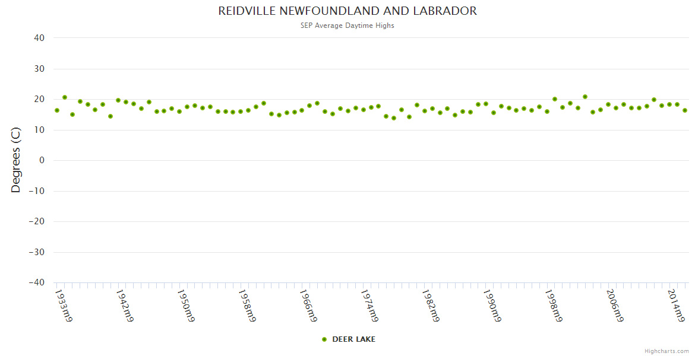Click the 0 y-axis label
The height and width of the screenshot is (356, 695).
tap(42, 160)
